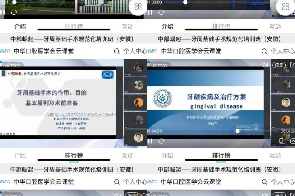
Task: Tap the four-dot floating button in the top-right video
Action: click(285, 7)
